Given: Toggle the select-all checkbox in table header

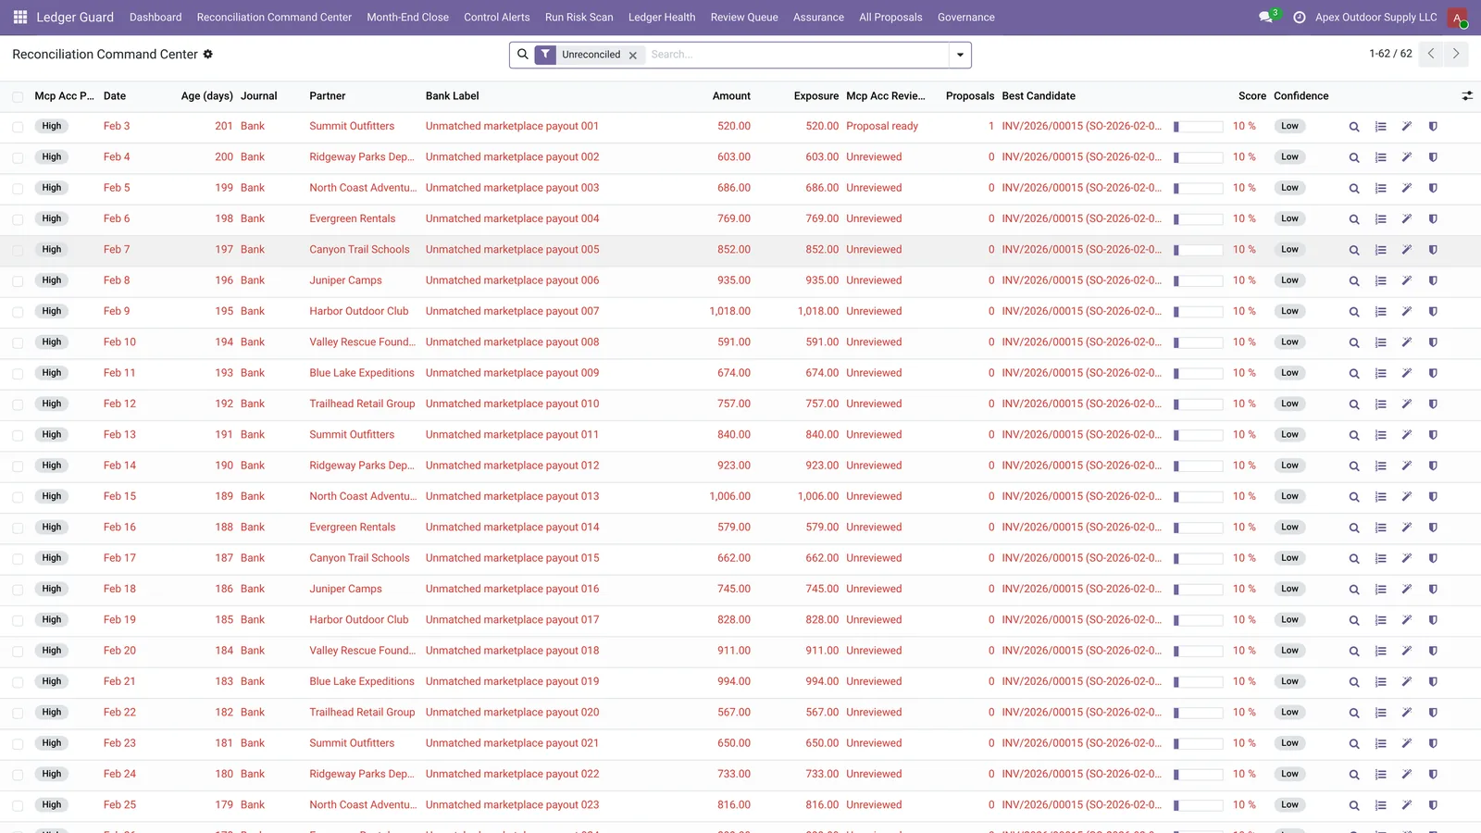Looking at the screenshot, I should pos(18,96).
